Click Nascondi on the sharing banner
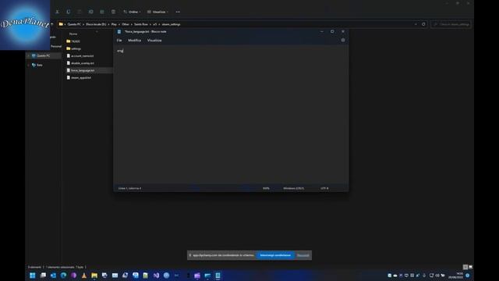Screen dimensions: 499x281 click(303, 255)
